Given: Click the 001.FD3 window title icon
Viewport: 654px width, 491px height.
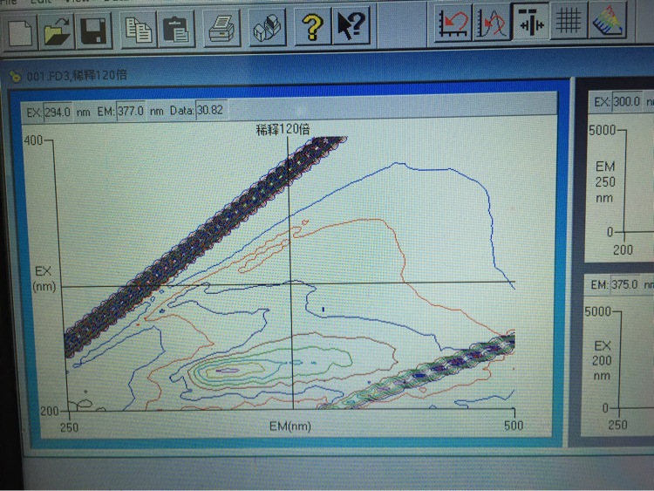Looking at the screenshot, I should pos(16,77).
